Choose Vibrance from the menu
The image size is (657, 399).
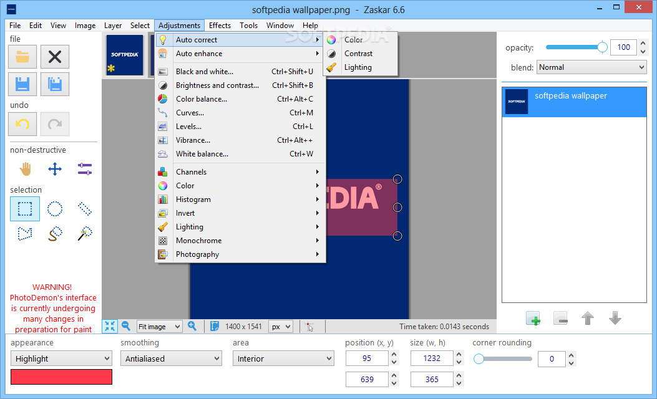[239, 140]
